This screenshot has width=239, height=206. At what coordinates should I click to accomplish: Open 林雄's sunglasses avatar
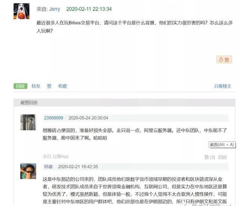click(x=28, y=171)
